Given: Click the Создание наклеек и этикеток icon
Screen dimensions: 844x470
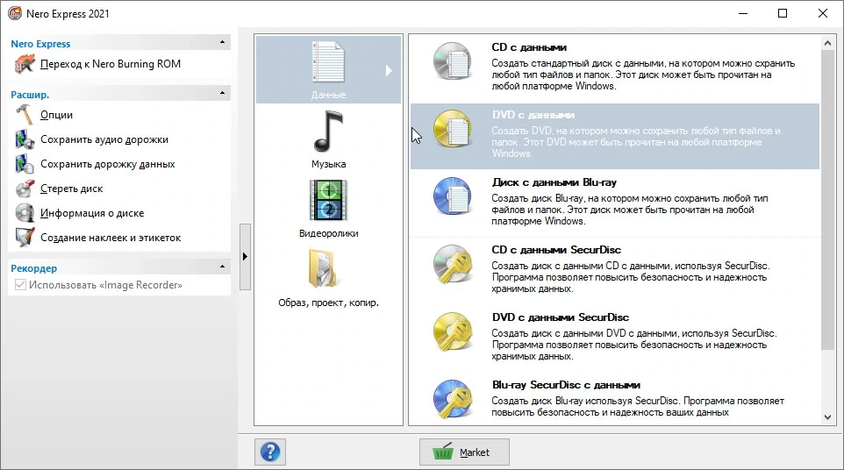Looking at the screenshot, I should pyautogui.click(x=25, y=238).
